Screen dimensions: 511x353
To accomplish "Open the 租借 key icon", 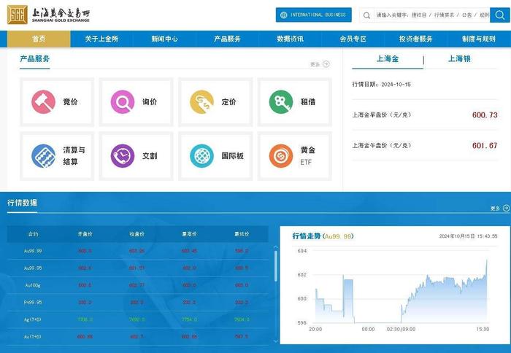I will tap(281, 102).
